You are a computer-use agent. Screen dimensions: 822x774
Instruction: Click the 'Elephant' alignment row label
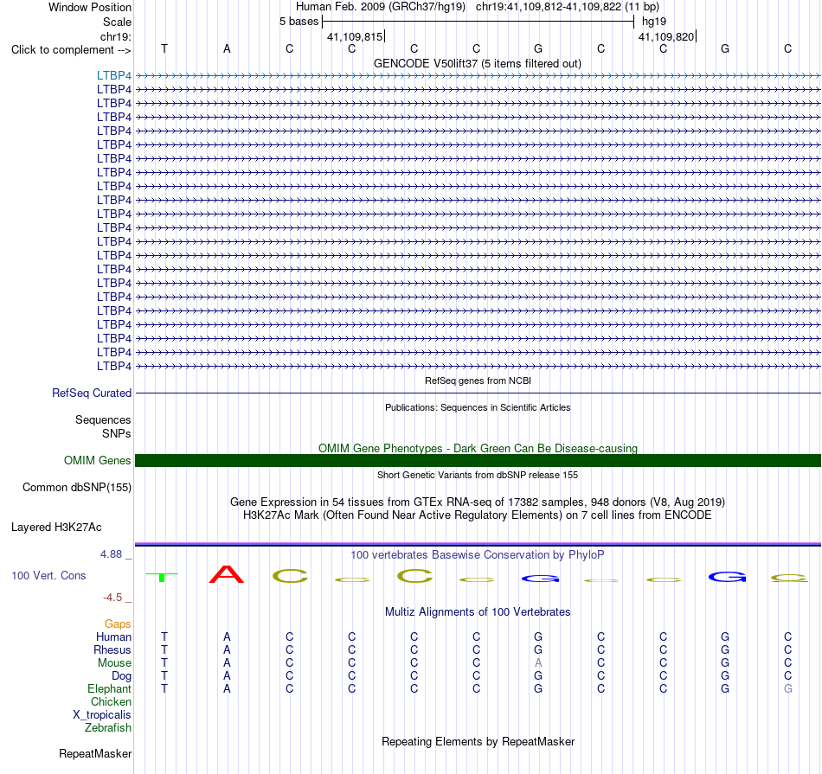(109, 689)
